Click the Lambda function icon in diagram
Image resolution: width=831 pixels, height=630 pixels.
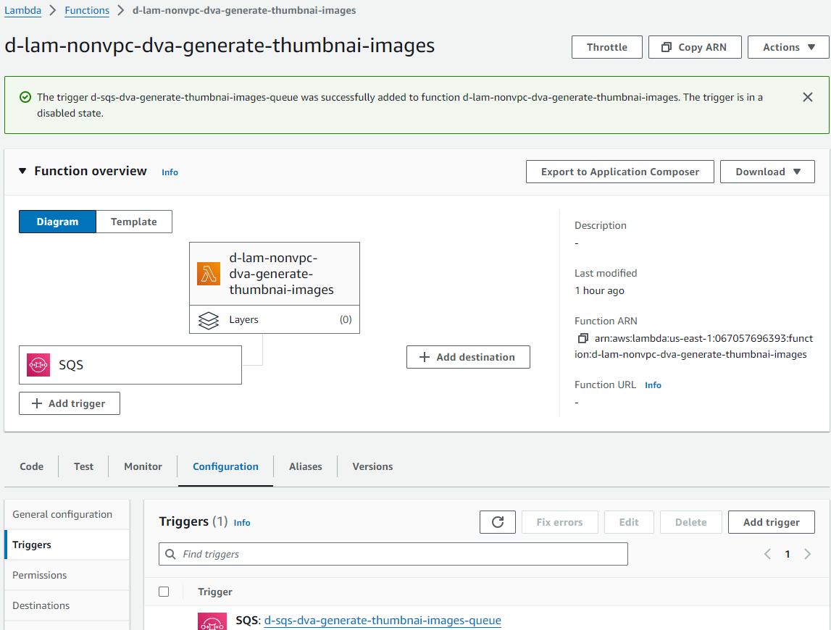coord(209,274)
